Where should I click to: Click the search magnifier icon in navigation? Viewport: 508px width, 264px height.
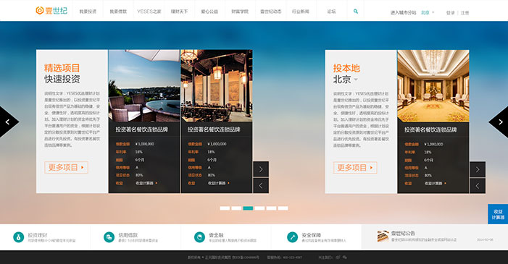coord(355,12)
